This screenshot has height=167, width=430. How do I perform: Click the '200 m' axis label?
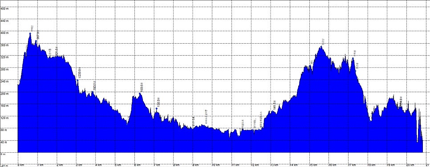point(4,94)
